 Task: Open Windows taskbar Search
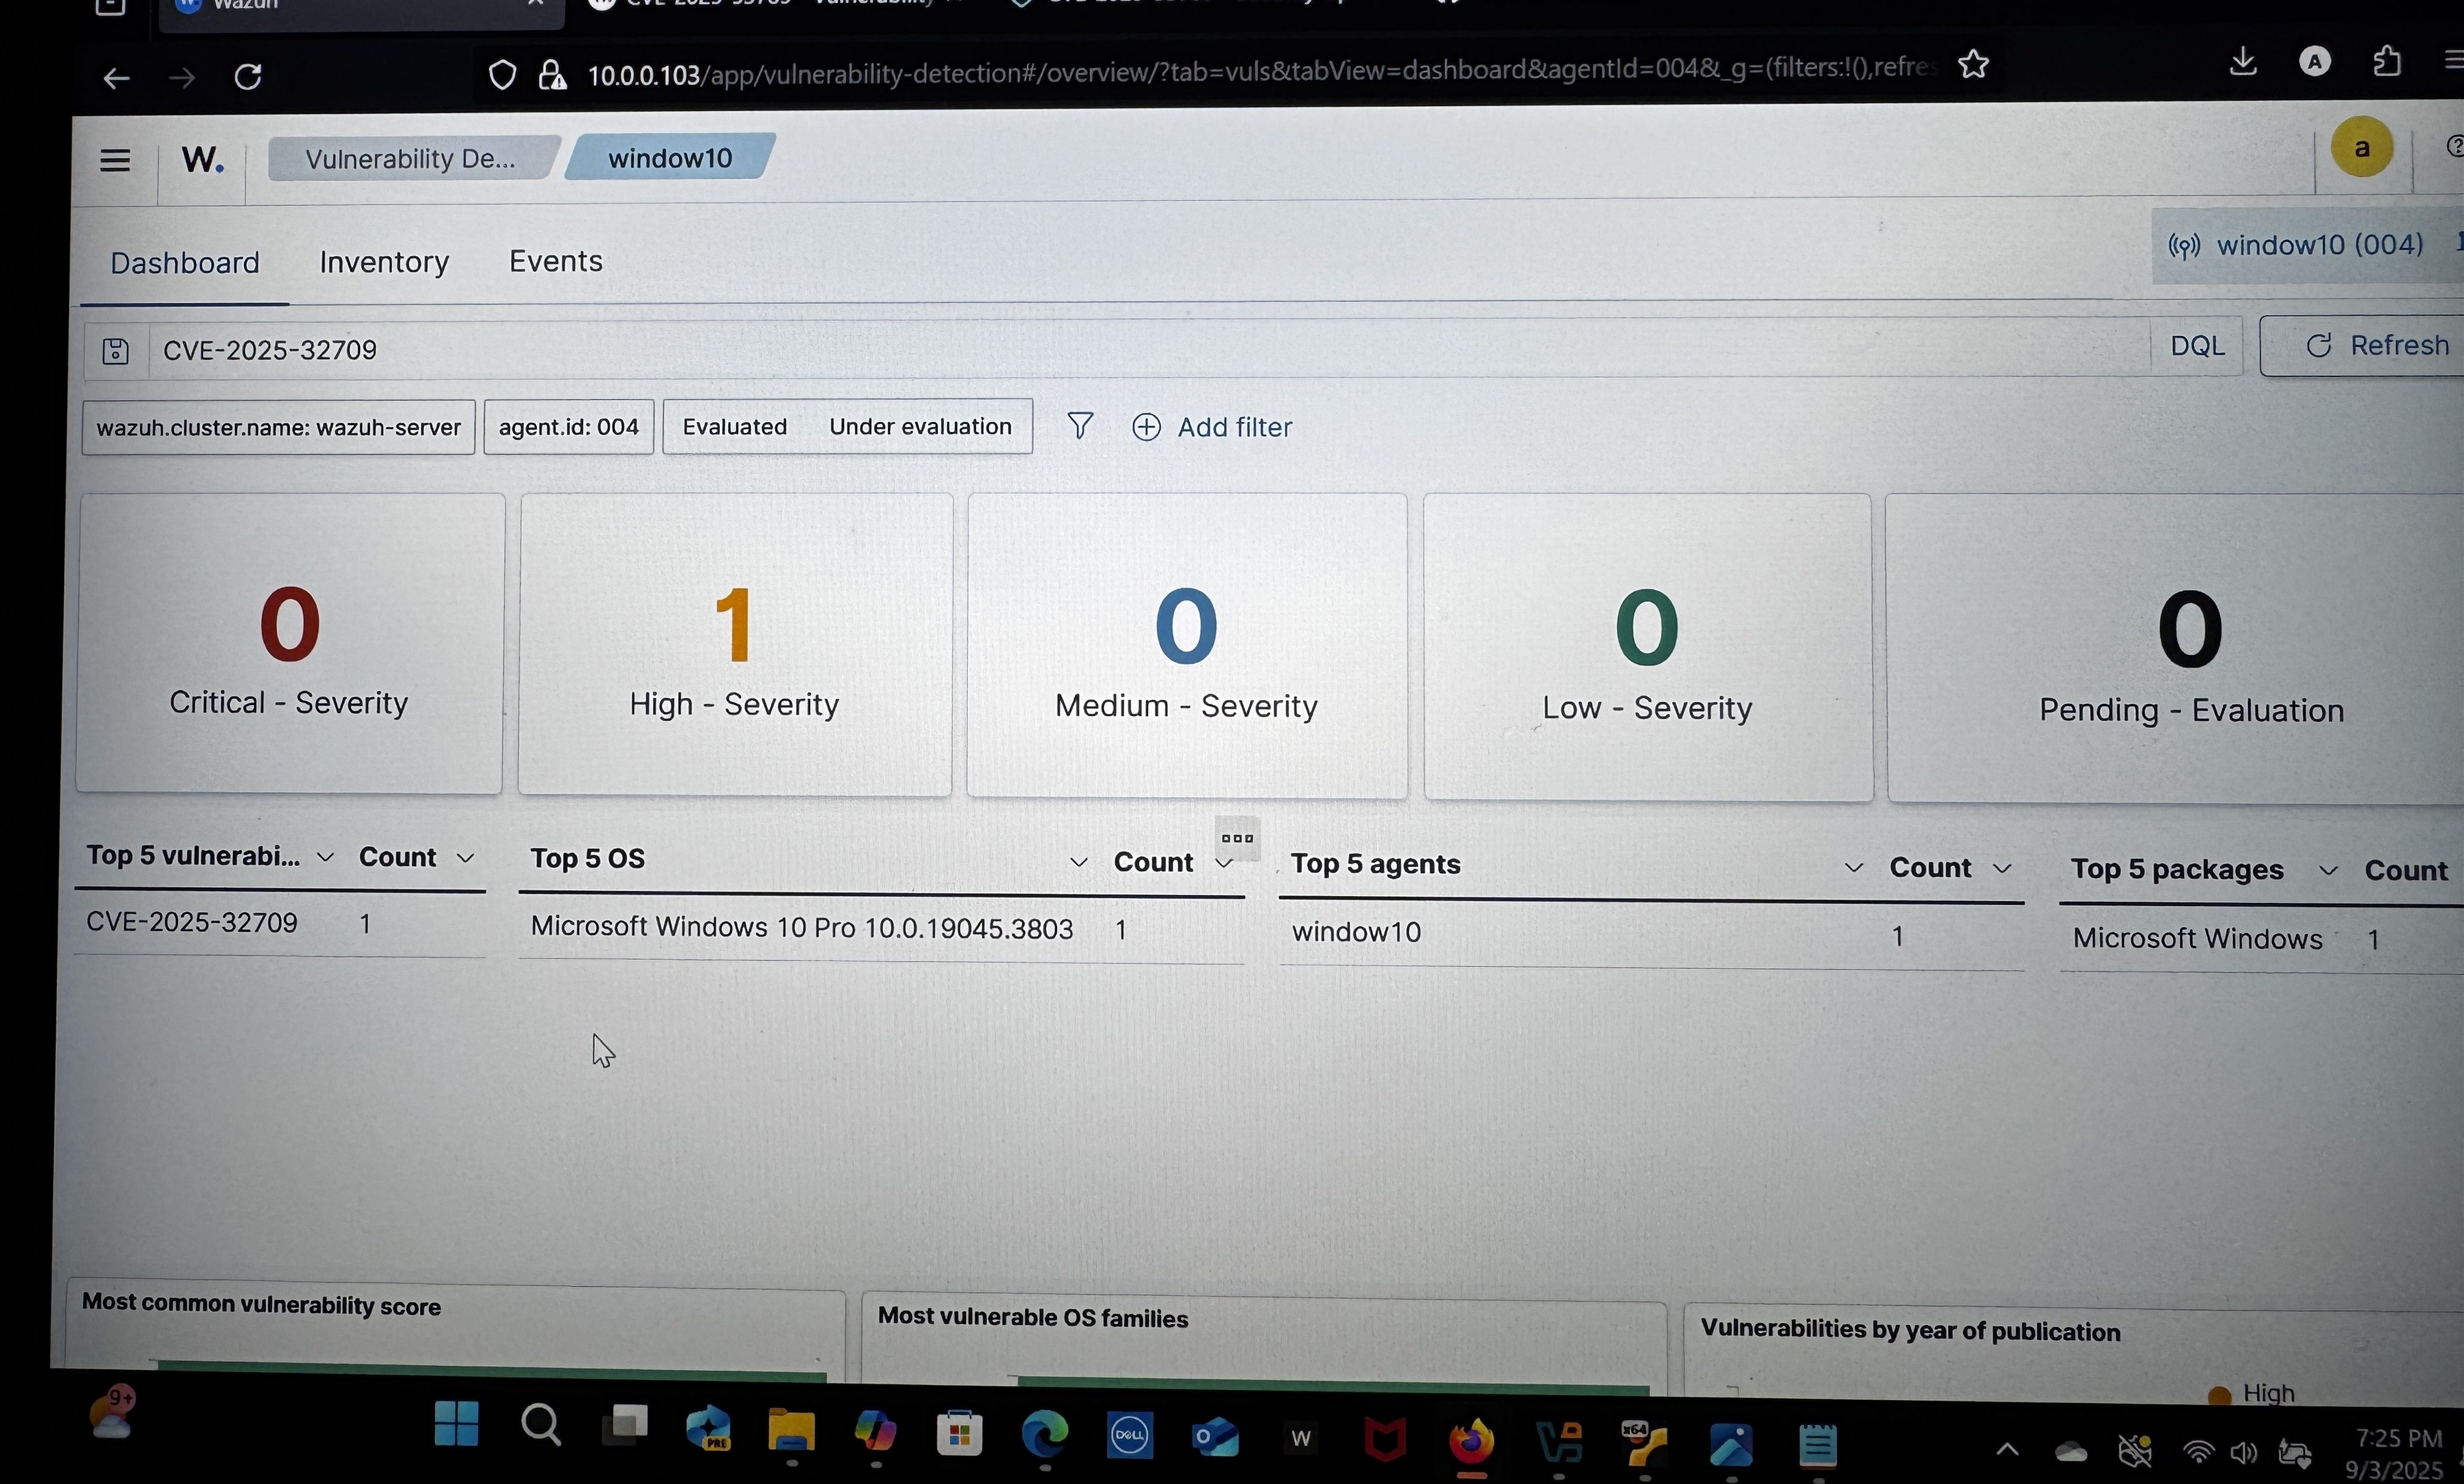coord(541,1425)
